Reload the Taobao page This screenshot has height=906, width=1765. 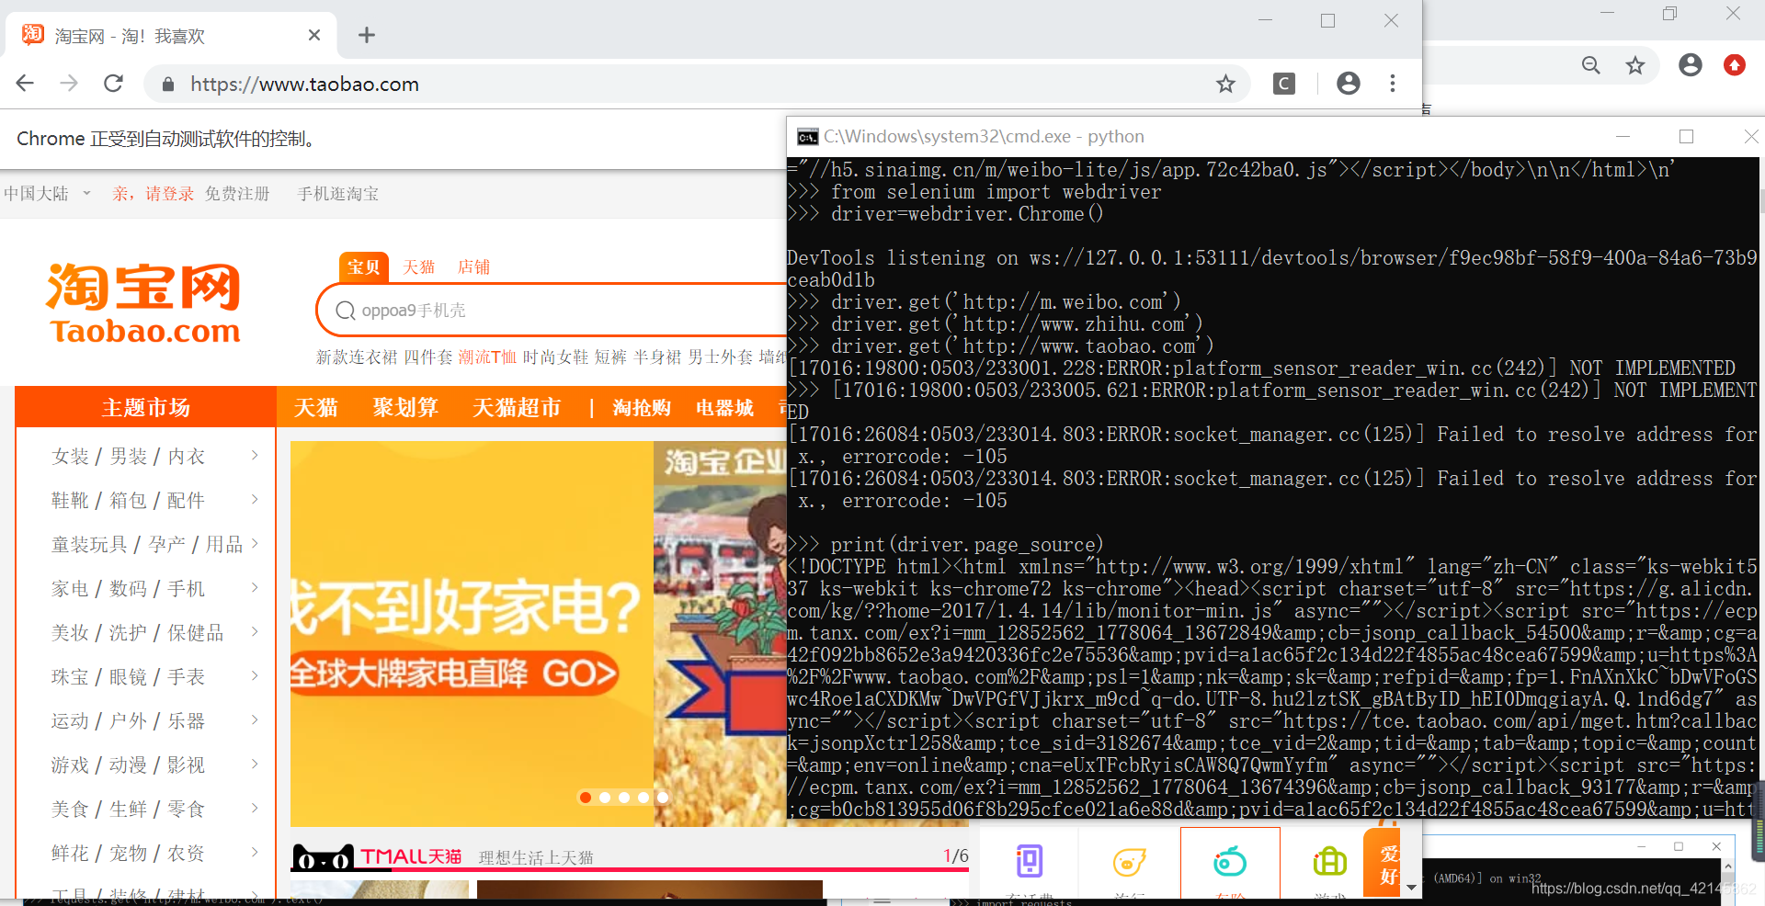tap(113, 84)
